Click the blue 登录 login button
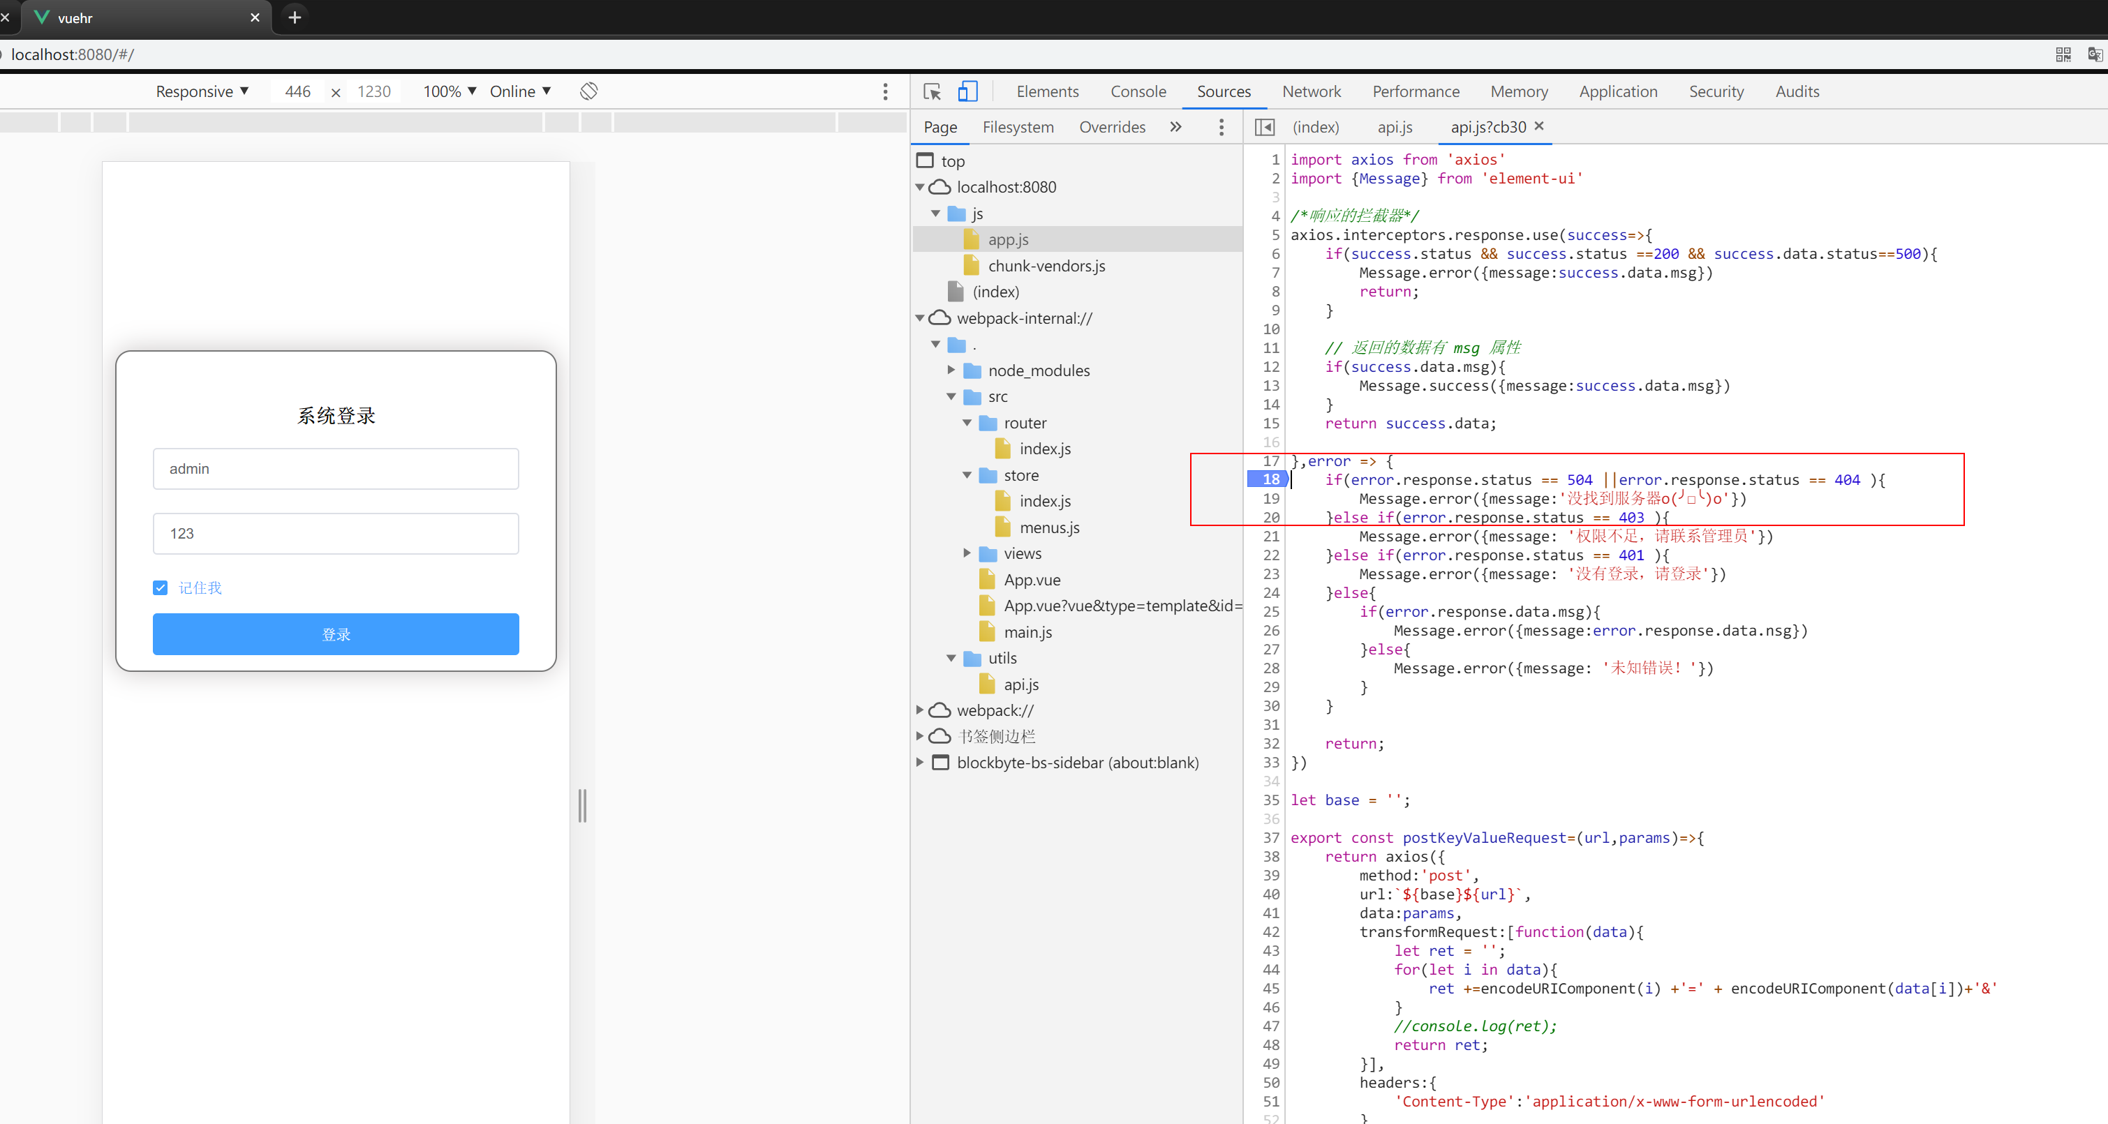 (336, 634)
